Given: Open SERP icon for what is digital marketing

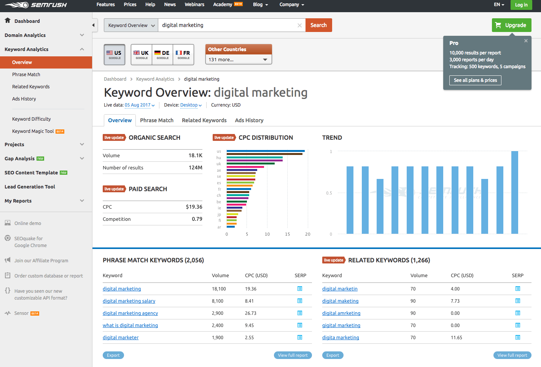Looking at the screenshot, I should tap(300, 326).
